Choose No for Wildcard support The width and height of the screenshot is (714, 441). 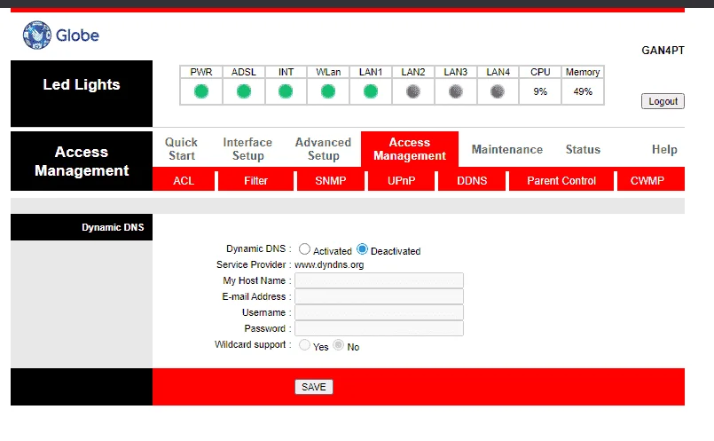pos(338,345)
